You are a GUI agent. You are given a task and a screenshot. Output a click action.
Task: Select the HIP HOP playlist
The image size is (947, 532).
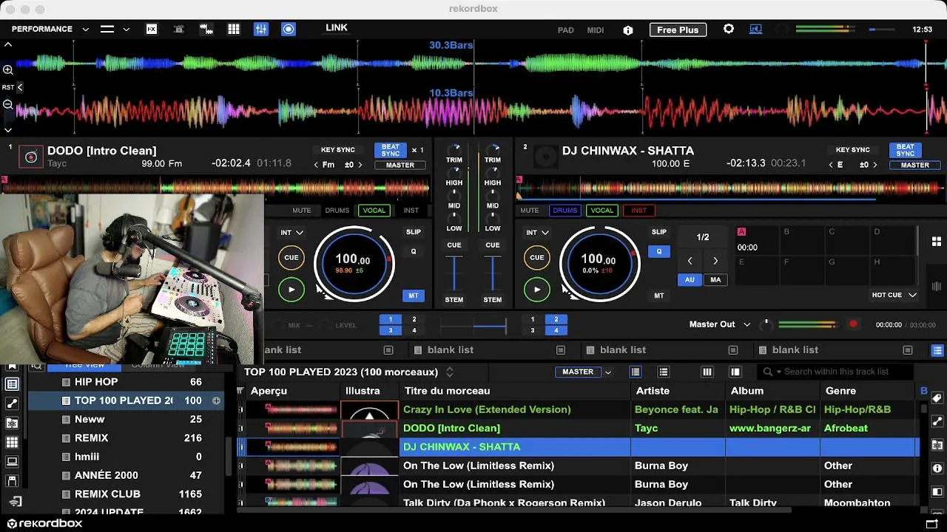[x=96, y=382]
